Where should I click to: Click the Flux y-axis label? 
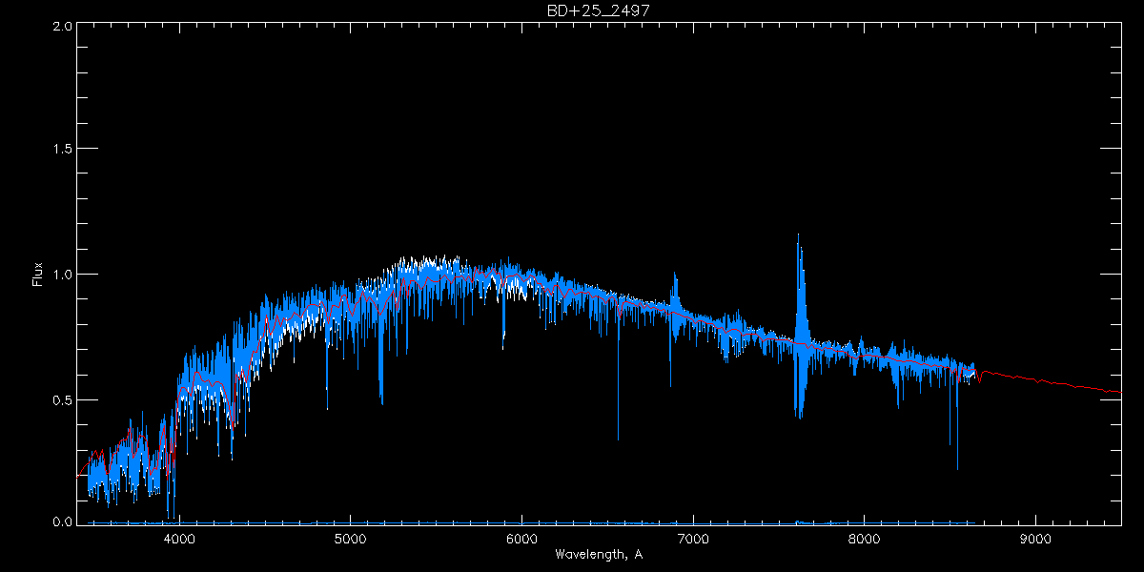[38, 275]
